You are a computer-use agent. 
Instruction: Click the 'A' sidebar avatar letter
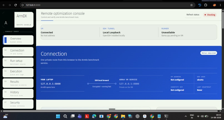[6, 23]
